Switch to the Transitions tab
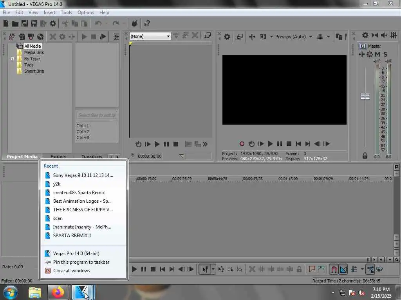Viewport: 401px width, 300px height. pos(92,156)
